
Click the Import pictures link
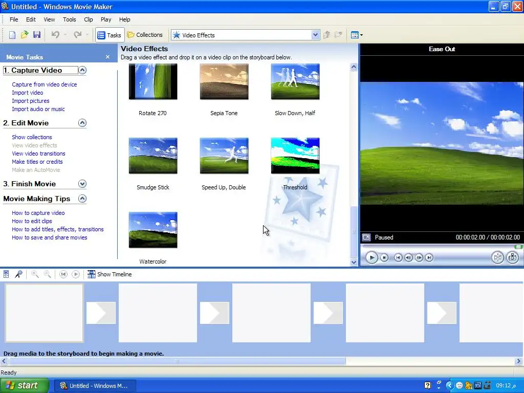30,101
